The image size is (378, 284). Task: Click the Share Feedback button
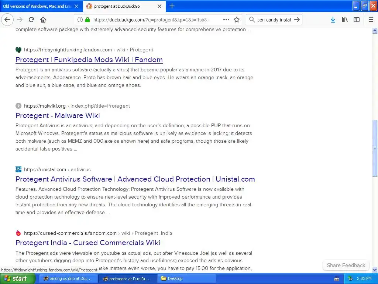346,265
